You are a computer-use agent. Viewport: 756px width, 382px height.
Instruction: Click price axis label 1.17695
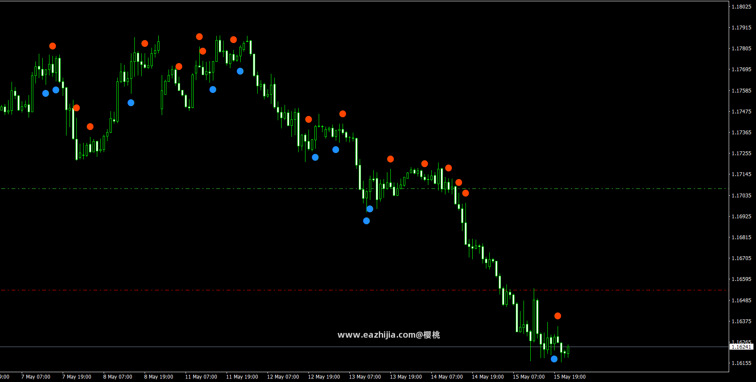(x=741, y=69)
